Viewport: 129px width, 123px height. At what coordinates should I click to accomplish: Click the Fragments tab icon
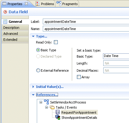tap(59, 4)
